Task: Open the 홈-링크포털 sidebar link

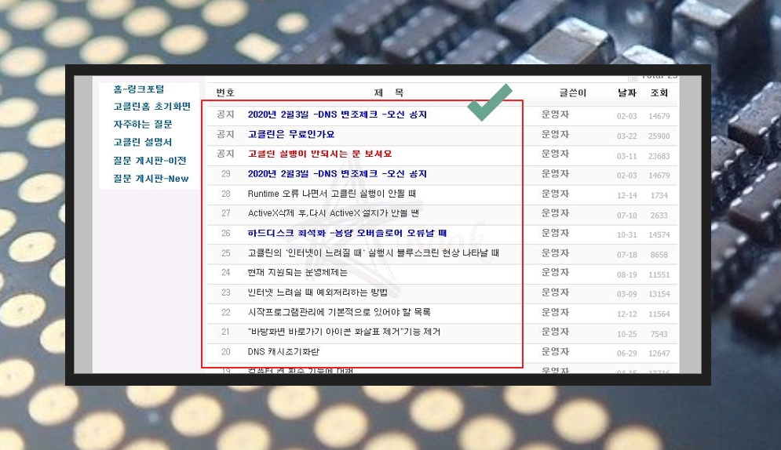Action: 138,89
